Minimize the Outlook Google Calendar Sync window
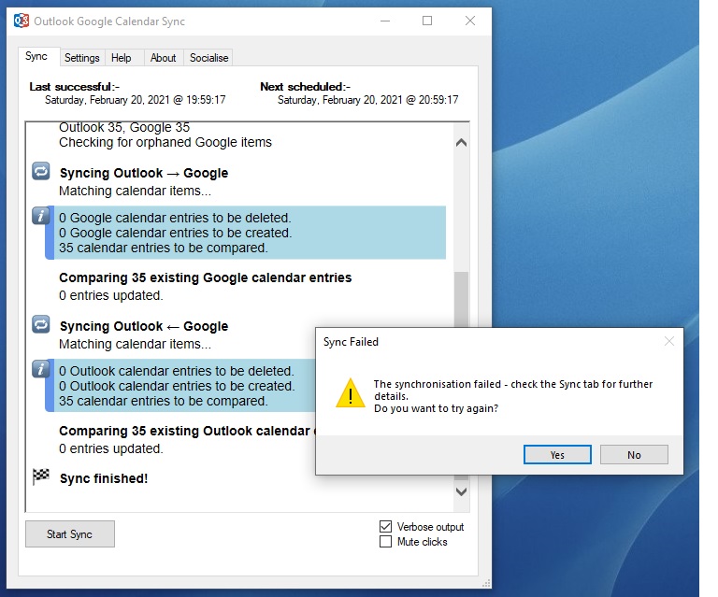Screen dimensions: 718x597 tap(385, 21)
